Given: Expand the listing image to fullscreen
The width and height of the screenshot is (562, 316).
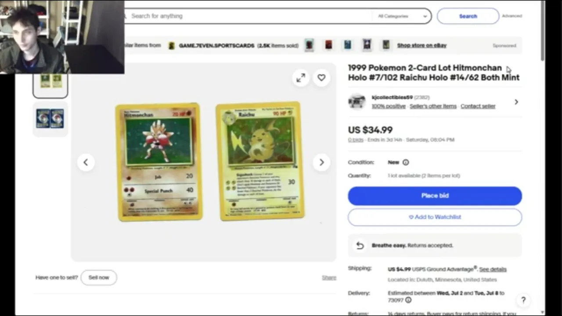Looking at the screenshot, I should (301, 78).
